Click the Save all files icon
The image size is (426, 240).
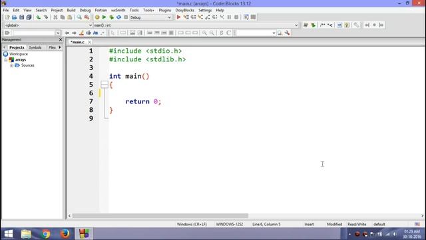click(29, 17)
